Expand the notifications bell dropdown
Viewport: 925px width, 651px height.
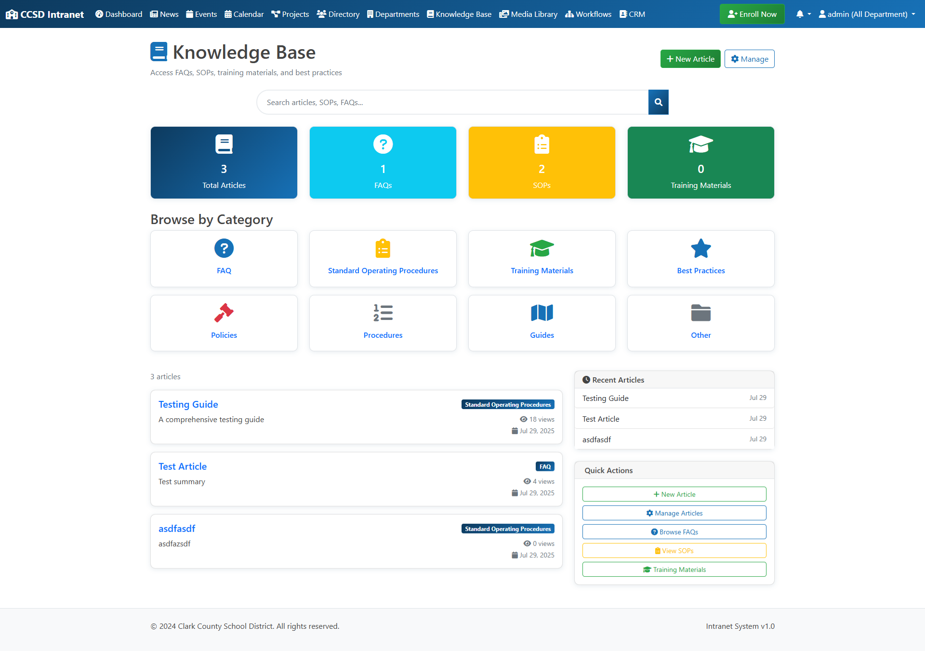tap(803, 14)
